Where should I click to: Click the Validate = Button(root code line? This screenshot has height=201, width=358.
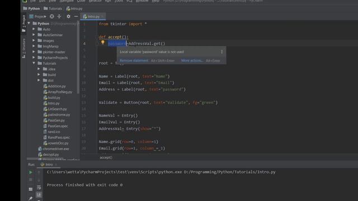(x=158, y=103)
